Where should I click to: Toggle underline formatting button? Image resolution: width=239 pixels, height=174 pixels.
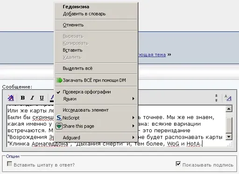click(x=42, y=98)
